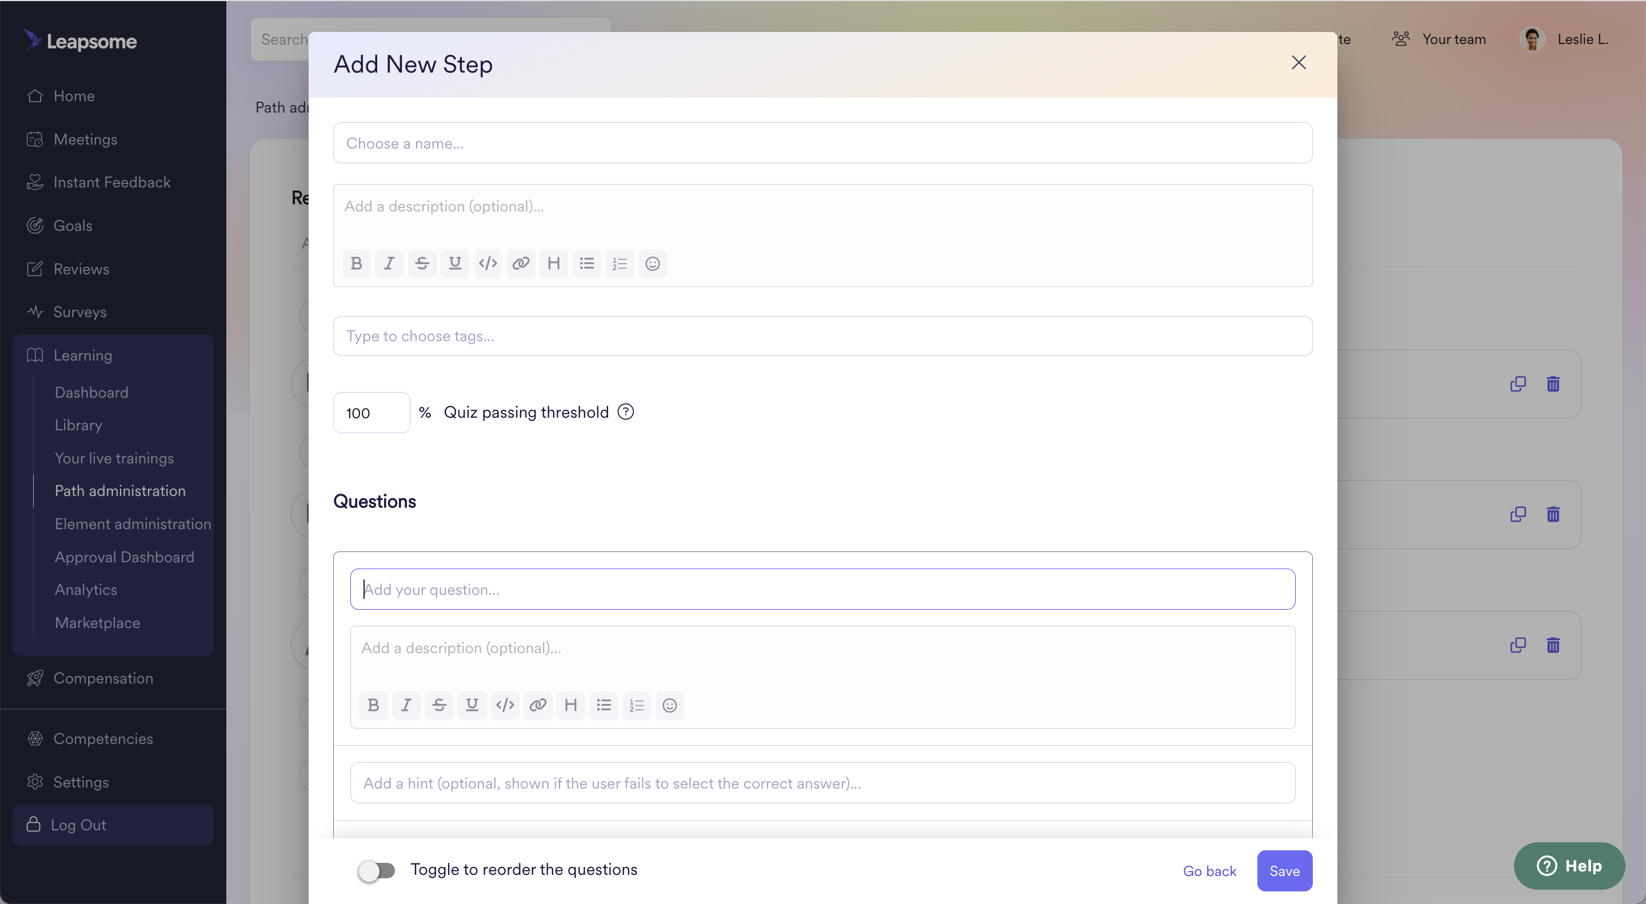Insert bullet list in step description
The height and width of the screenshot is (904, 1646).
[x=586, y=263]
